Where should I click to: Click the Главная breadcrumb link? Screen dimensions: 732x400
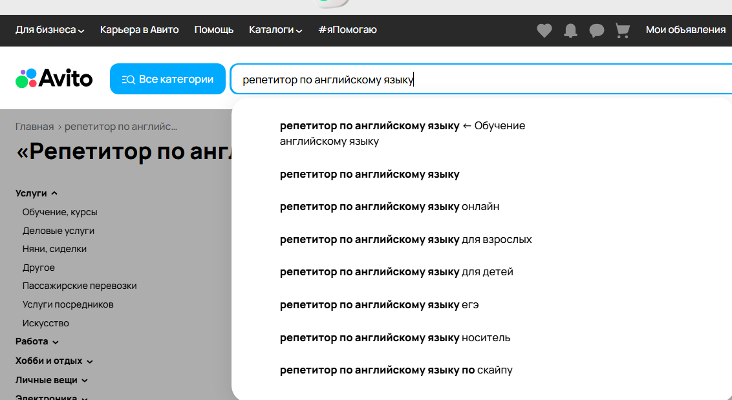pyautogui.click(x=34, y=126)
